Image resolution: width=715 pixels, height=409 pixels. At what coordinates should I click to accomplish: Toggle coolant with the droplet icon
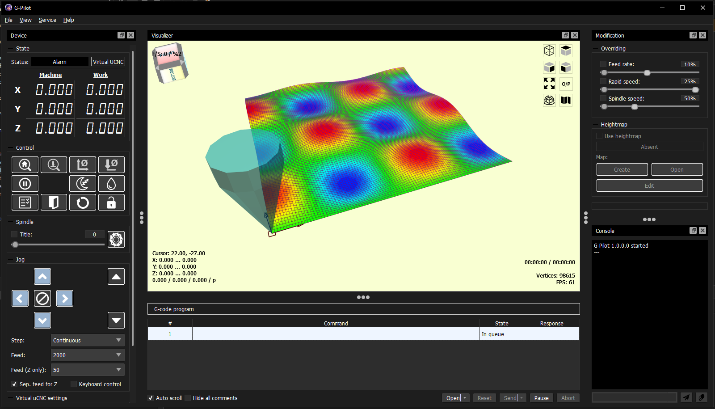tap(111, 183)
